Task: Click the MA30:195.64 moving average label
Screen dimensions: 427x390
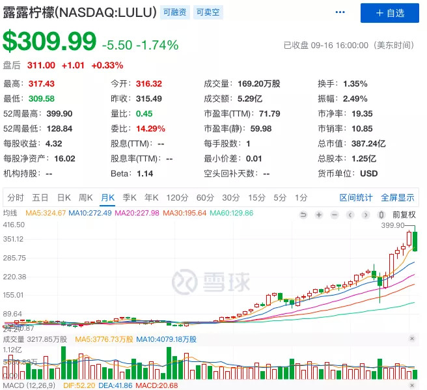Action: click(185, 213)
